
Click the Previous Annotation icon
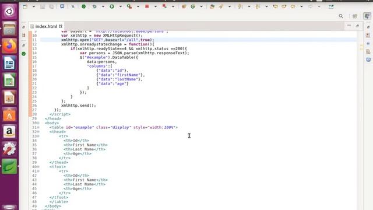pos(258,6)
